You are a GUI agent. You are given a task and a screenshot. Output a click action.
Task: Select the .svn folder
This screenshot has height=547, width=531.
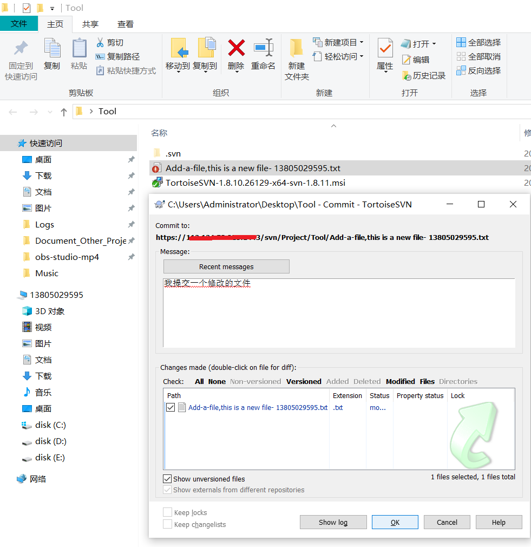pyautogui.click(x=173, y=153)
